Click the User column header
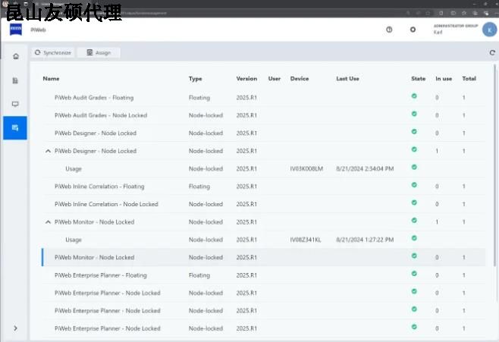499x342 pixels. pos(275,79)
